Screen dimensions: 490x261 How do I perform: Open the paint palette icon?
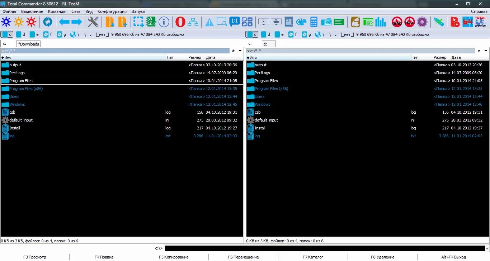[301, 22]
